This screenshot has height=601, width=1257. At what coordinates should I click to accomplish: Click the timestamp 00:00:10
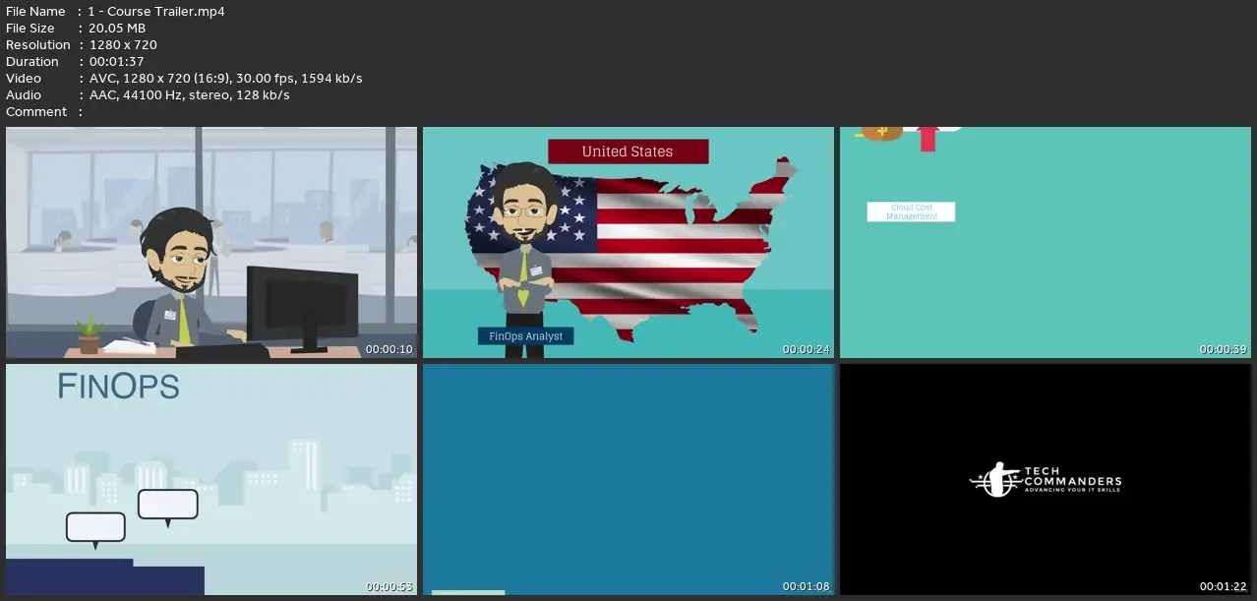(x=389, y=349)
